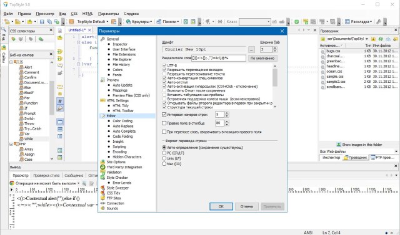Select the Site Options settings category
Image resolution: width=400 pixels, height=235 pixels.
[116, 162]
